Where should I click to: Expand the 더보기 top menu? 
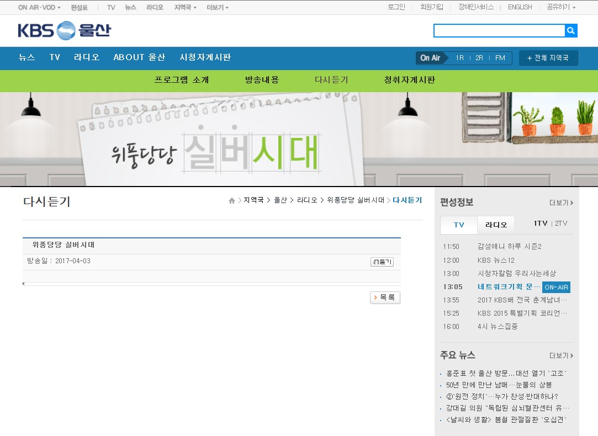[x=218, y=7]
